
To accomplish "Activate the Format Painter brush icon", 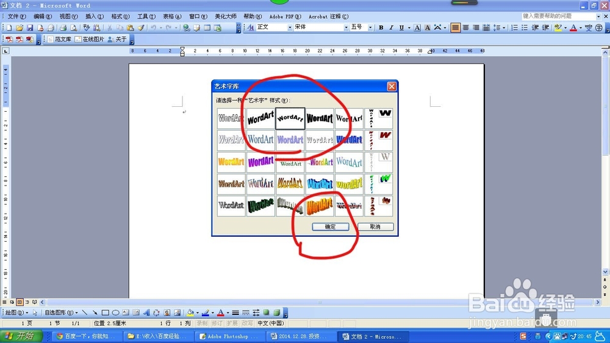I will click(141, 27).
